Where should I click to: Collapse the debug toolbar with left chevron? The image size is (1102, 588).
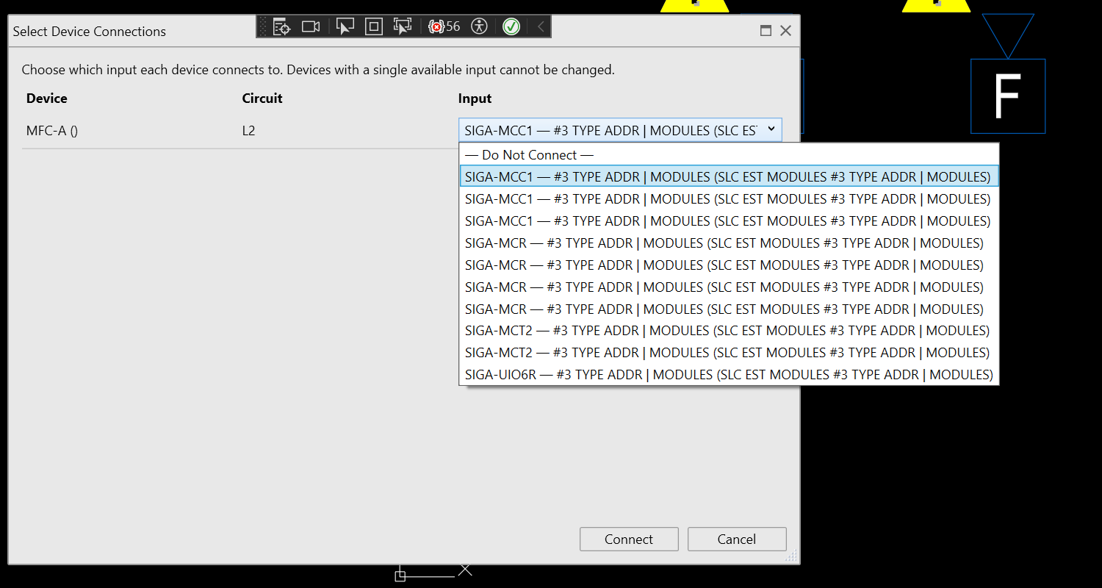(541, 26)
